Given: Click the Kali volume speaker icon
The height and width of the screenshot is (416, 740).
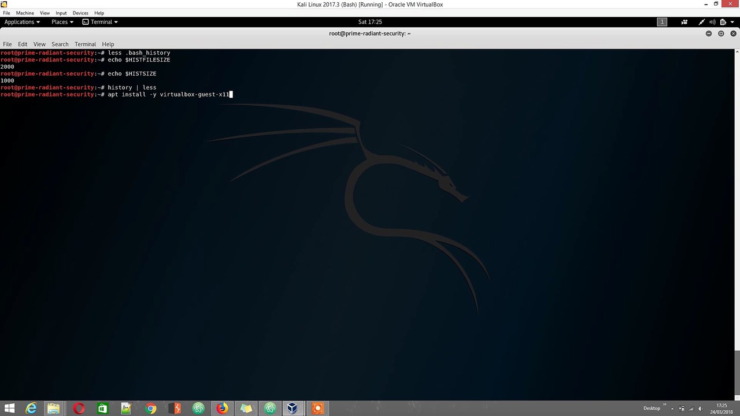Looking at the screenshot, I should pyautogui.click(x=712, y=22).
